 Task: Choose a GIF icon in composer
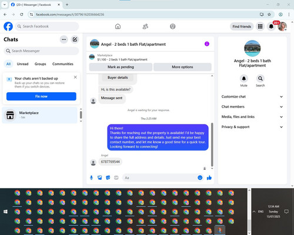coord(116,177)
